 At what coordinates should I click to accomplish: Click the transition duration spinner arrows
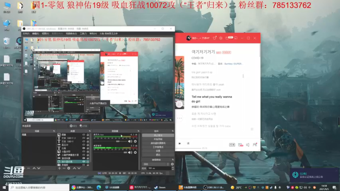(x=173, y=168)
